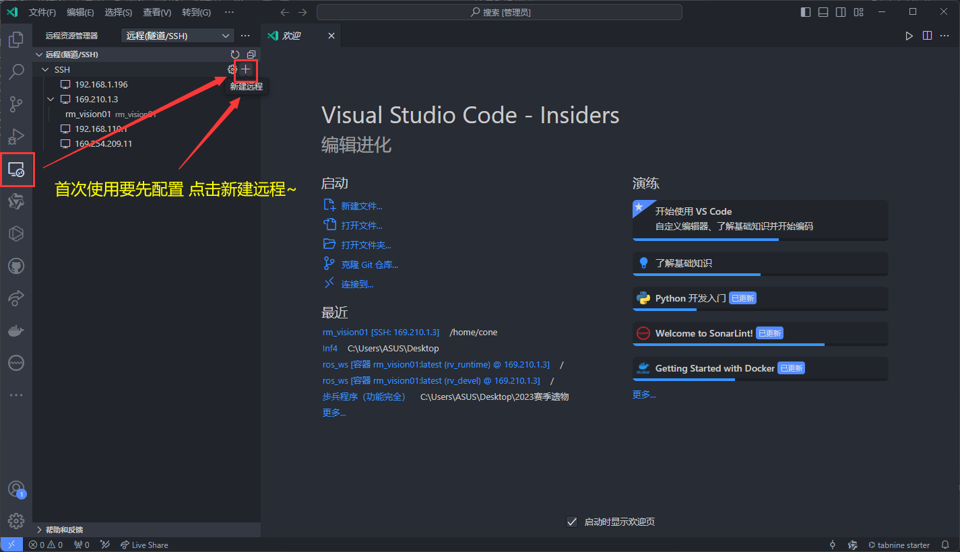Click the tabnine starter status bar item
This screenshot has height=552, width=960.
[899, 545]
